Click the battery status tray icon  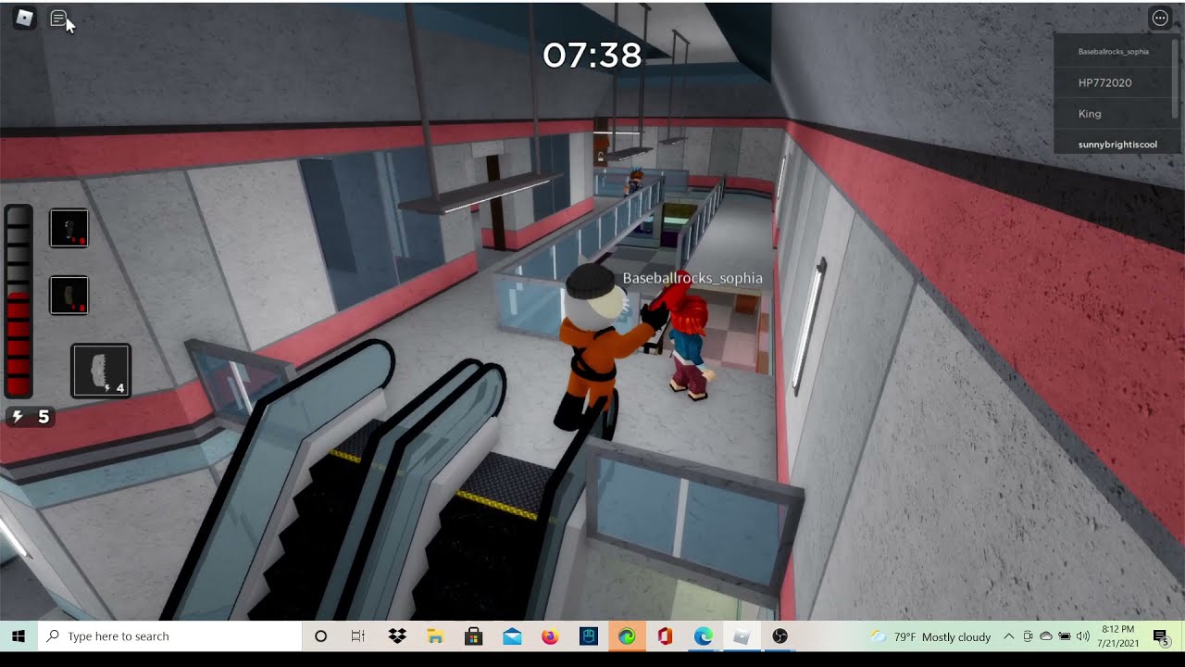1065,636
